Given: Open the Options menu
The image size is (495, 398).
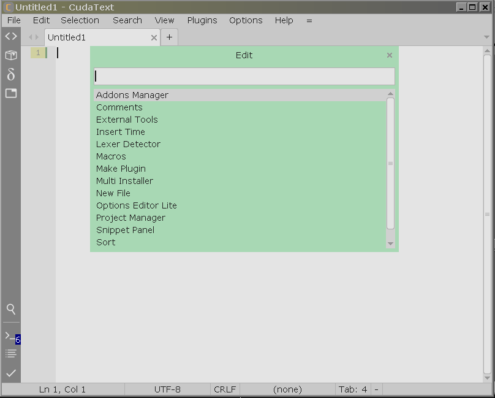Looking at the screenshot, I should 246,21.
